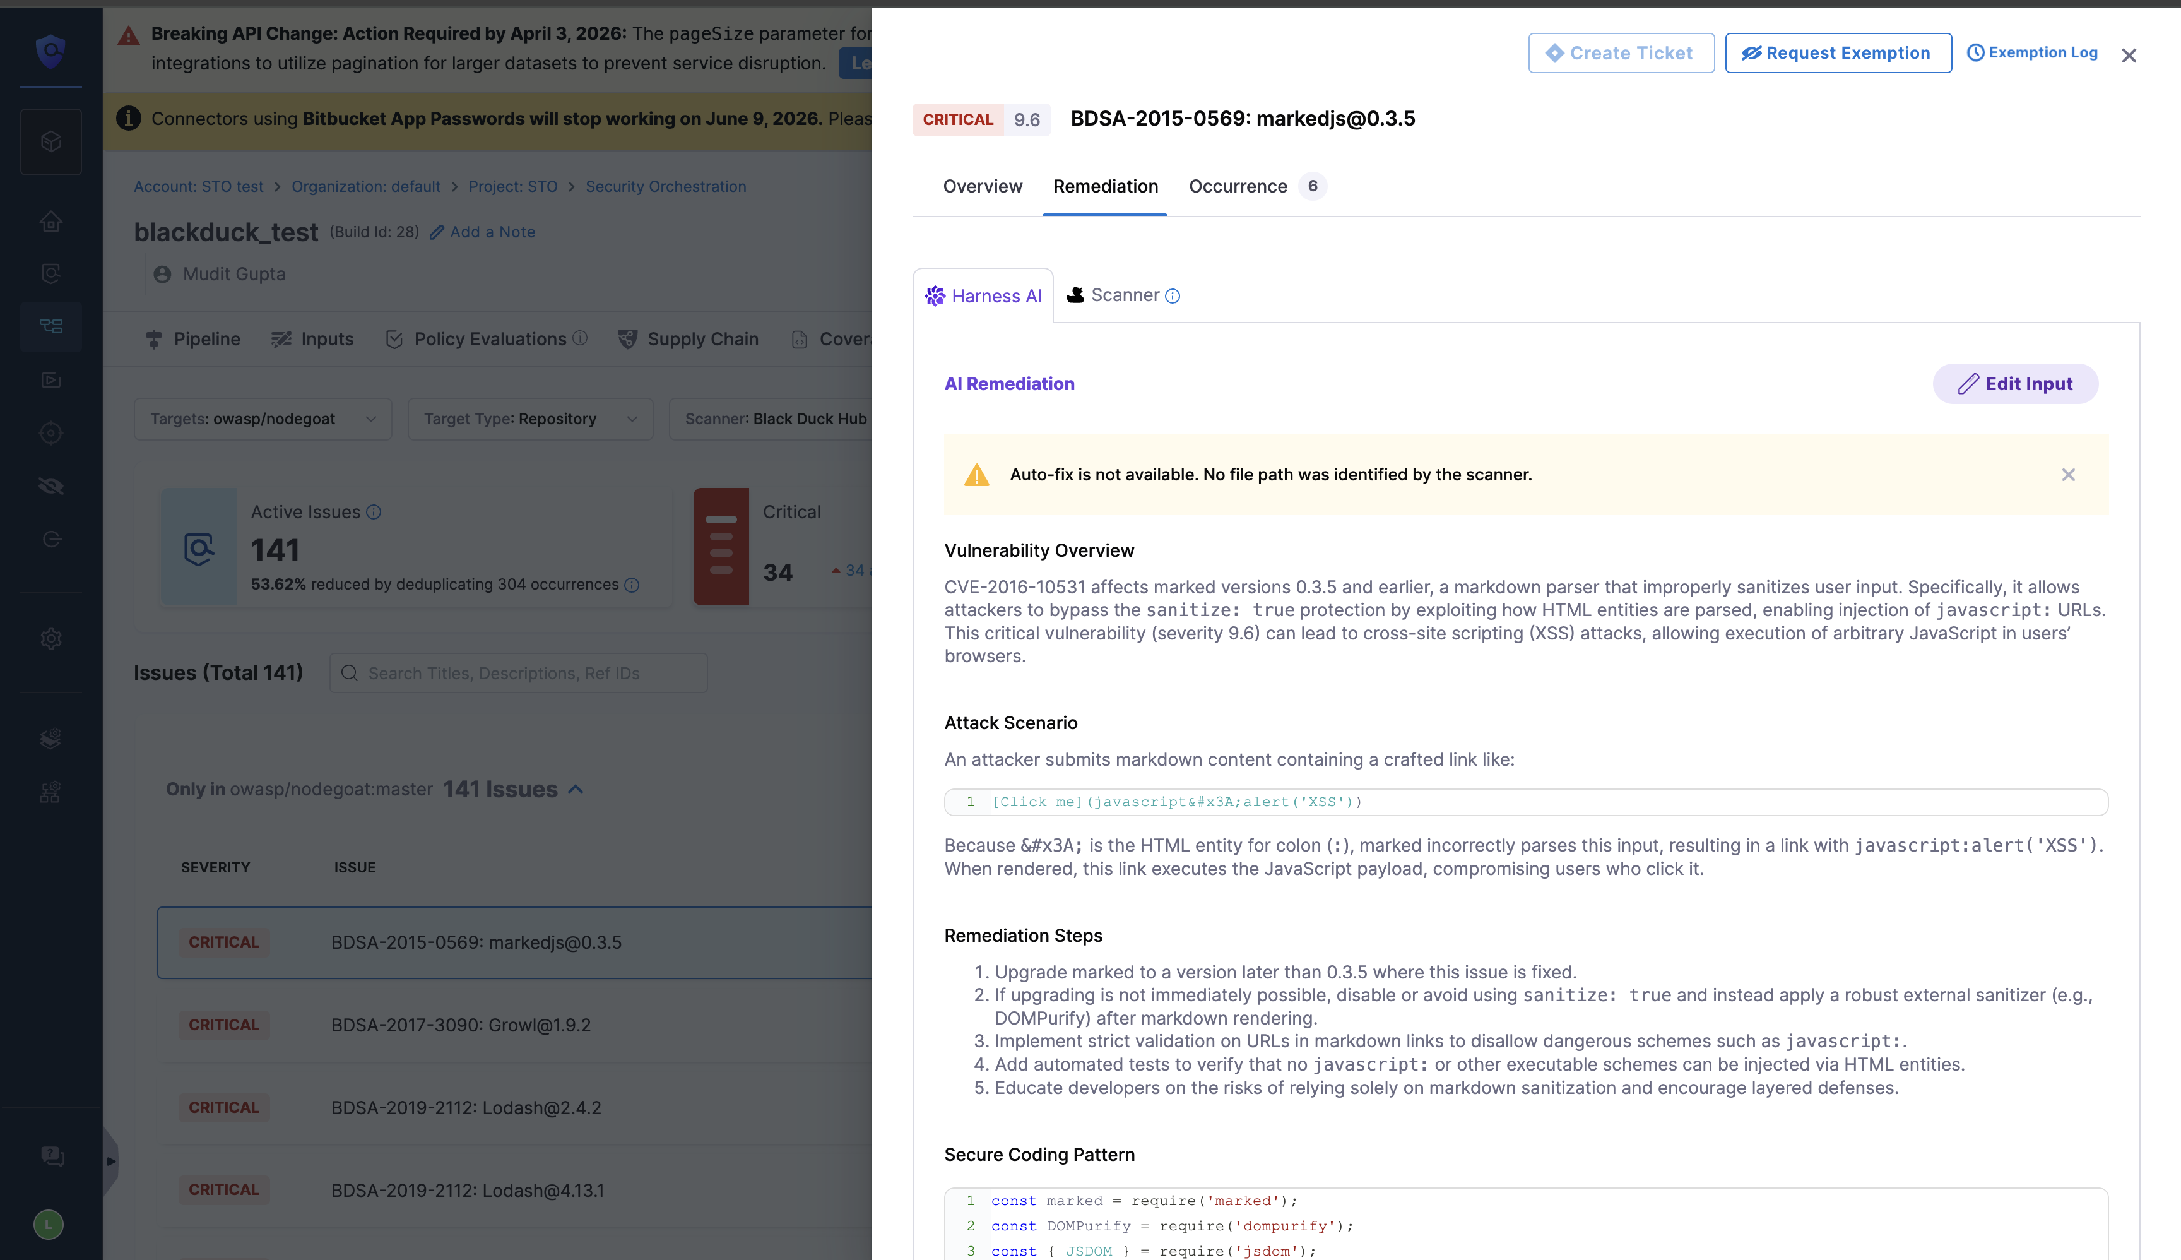Select issue row BDSA-2019-2112: Lodash@2.4.2

515,1108
